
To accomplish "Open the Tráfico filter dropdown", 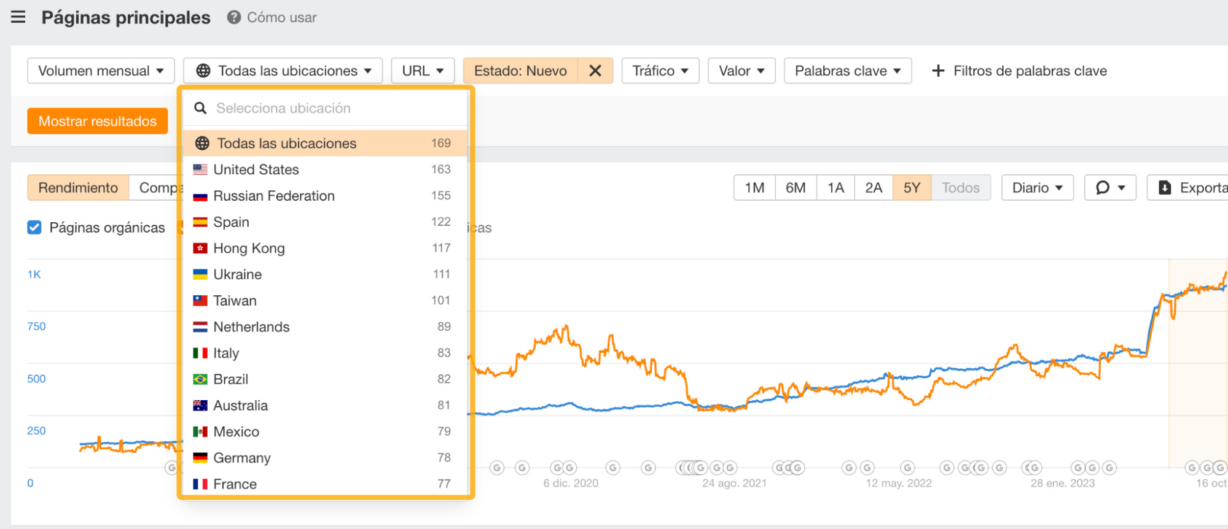I will (x=660, y=71).
